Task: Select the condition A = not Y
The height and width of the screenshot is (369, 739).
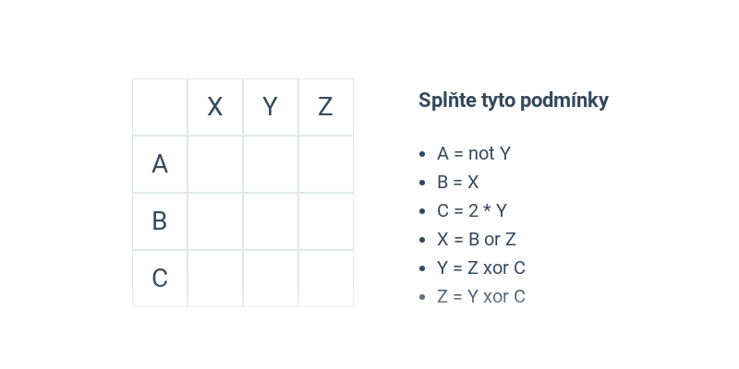Action: [x=474, y=154]
